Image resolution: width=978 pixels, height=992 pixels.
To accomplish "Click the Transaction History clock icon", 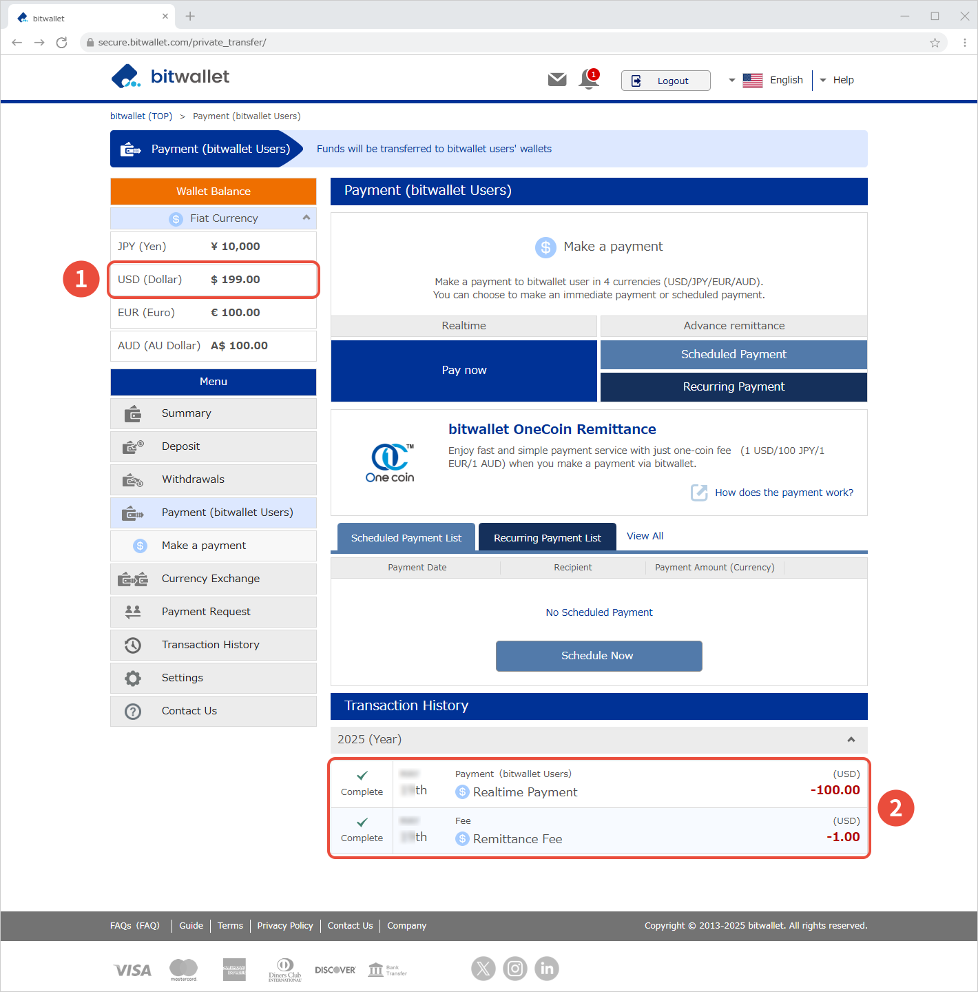I will click(x=133, y=645).
